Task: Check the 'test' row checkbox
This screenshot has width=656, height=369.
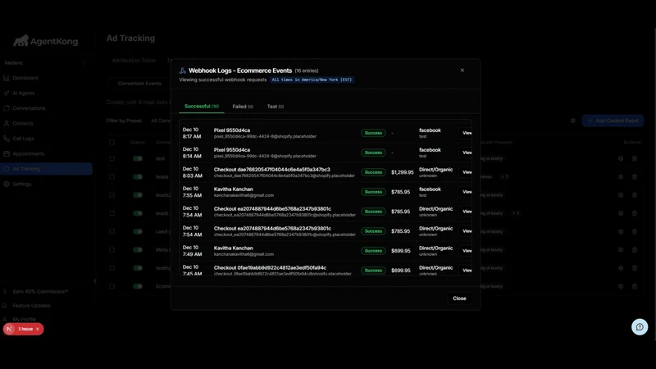Action: [x=112, y=158]
